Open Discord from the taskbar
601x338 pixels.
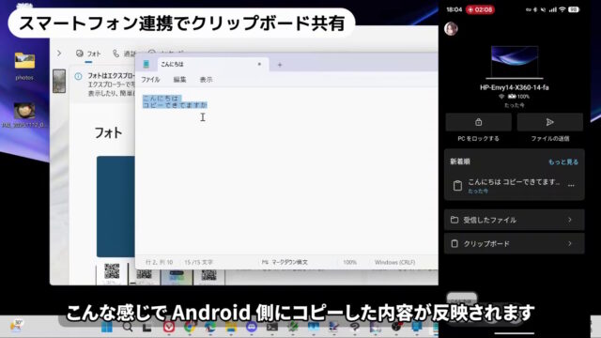(x=252, y=327)
